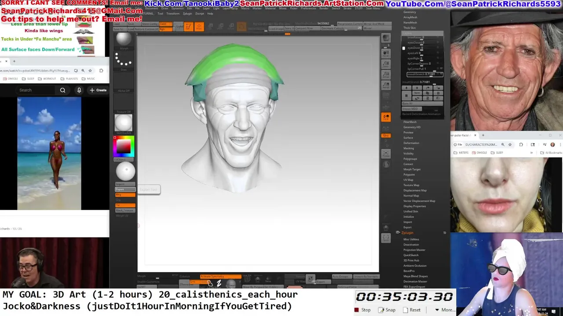Screen dimensions: 563x316
Task: Click the BPR render icon in right shelf
Action: [386, 38]
